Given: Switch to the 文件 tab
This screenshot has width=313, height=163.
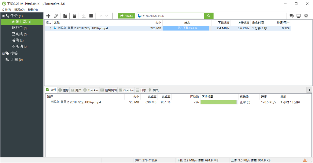Looking at the screenshot, I should click(x=51, y=90).
